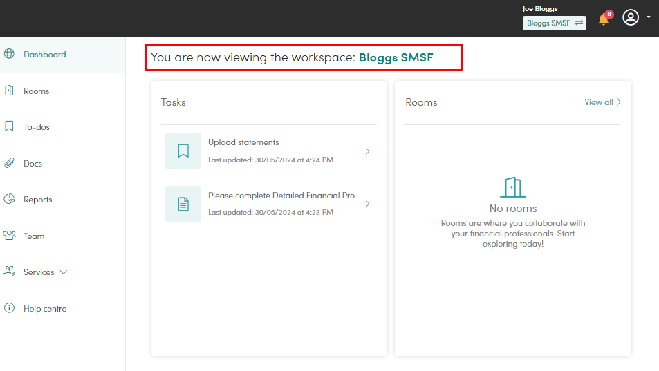Open Detailed Financial Pro task chevron
The height and width of the screenshot is (371, 659).
click(367, 204)
